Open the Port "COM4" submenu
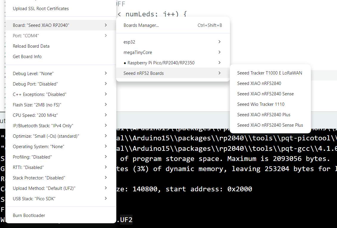This screenshot has width=337, height=228. pos(61,35)
